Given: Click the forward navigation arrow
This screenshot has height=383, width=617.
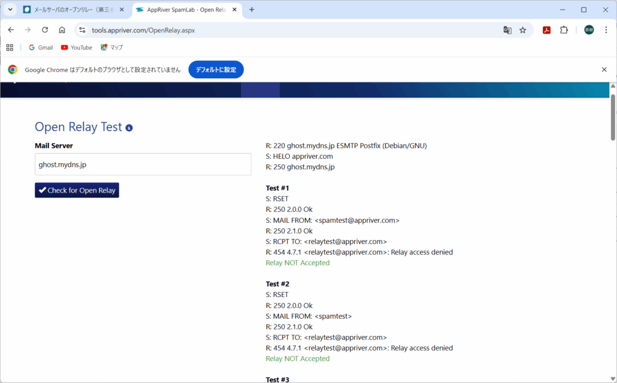Looking at the screenshot, I should coord(28,30).
